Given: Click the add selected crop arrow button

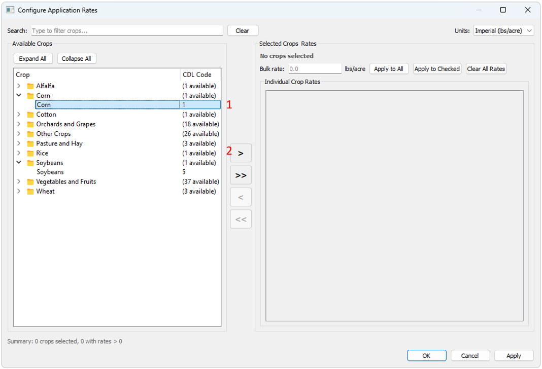Looking at the screenshot, I should [x=241, y=153].
